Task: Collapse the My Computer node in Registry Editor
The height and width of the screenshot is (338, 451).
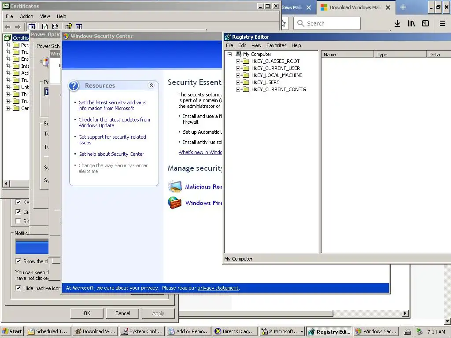Action: (x=229, y=54)
